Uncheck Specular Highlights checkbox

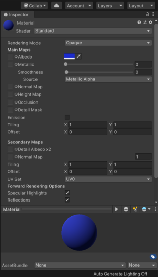coord(67,193)
